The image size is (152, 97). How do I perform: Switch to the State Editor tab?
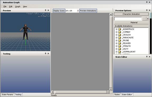[x=127, y=94]
